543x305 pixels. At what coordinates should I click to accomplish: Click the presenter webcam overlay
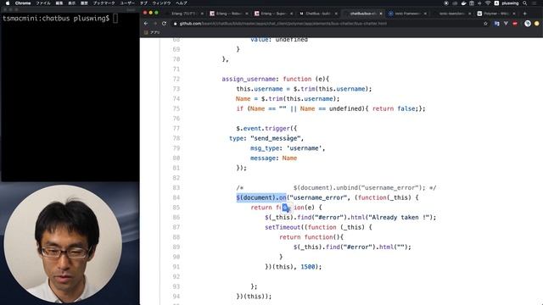click(63, 243)
